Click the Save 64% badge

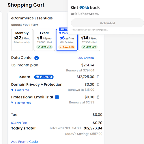point(44,47)
